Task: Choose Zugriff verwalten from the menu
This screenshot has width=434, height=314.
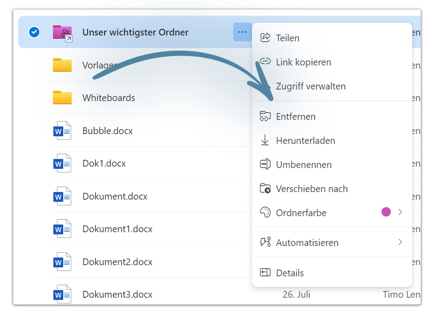Action: tap(311, 86)
